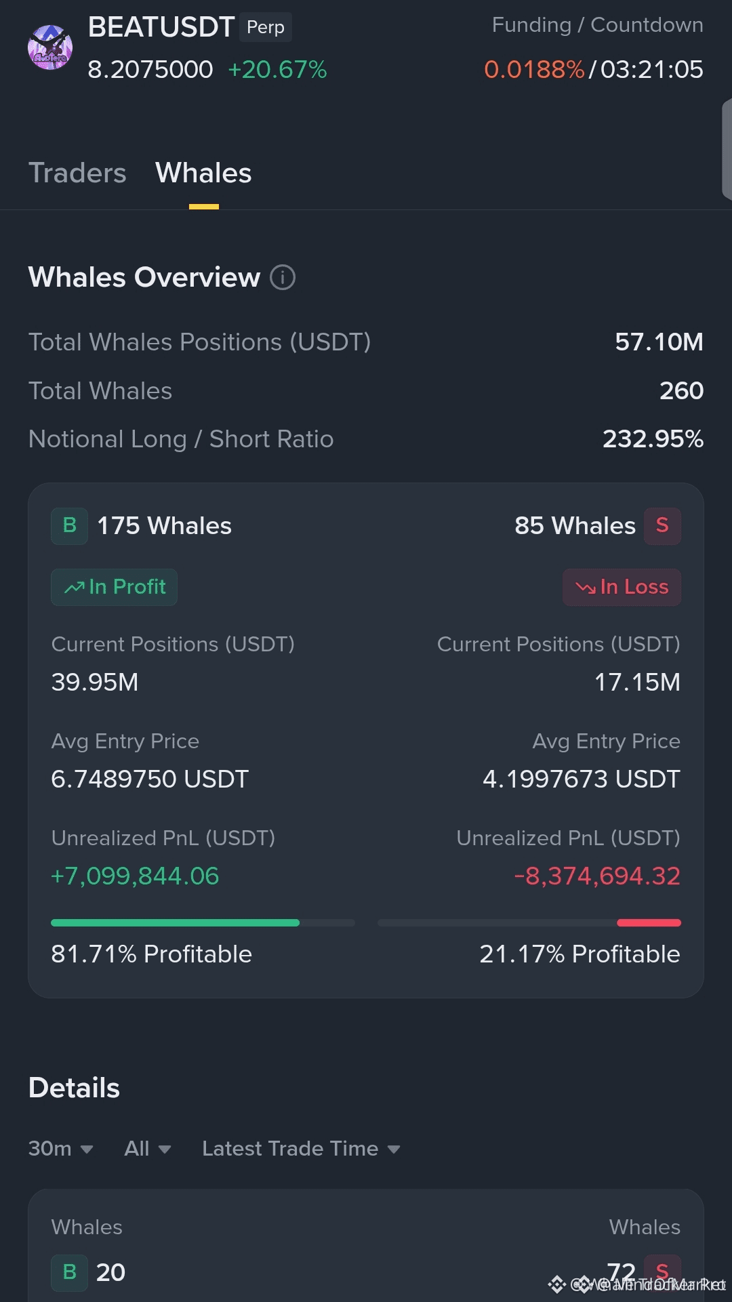Open the All filter dropdown
Viewport: 732px width, 1302px height.
pyautogui.click(x=147, y=1149)
